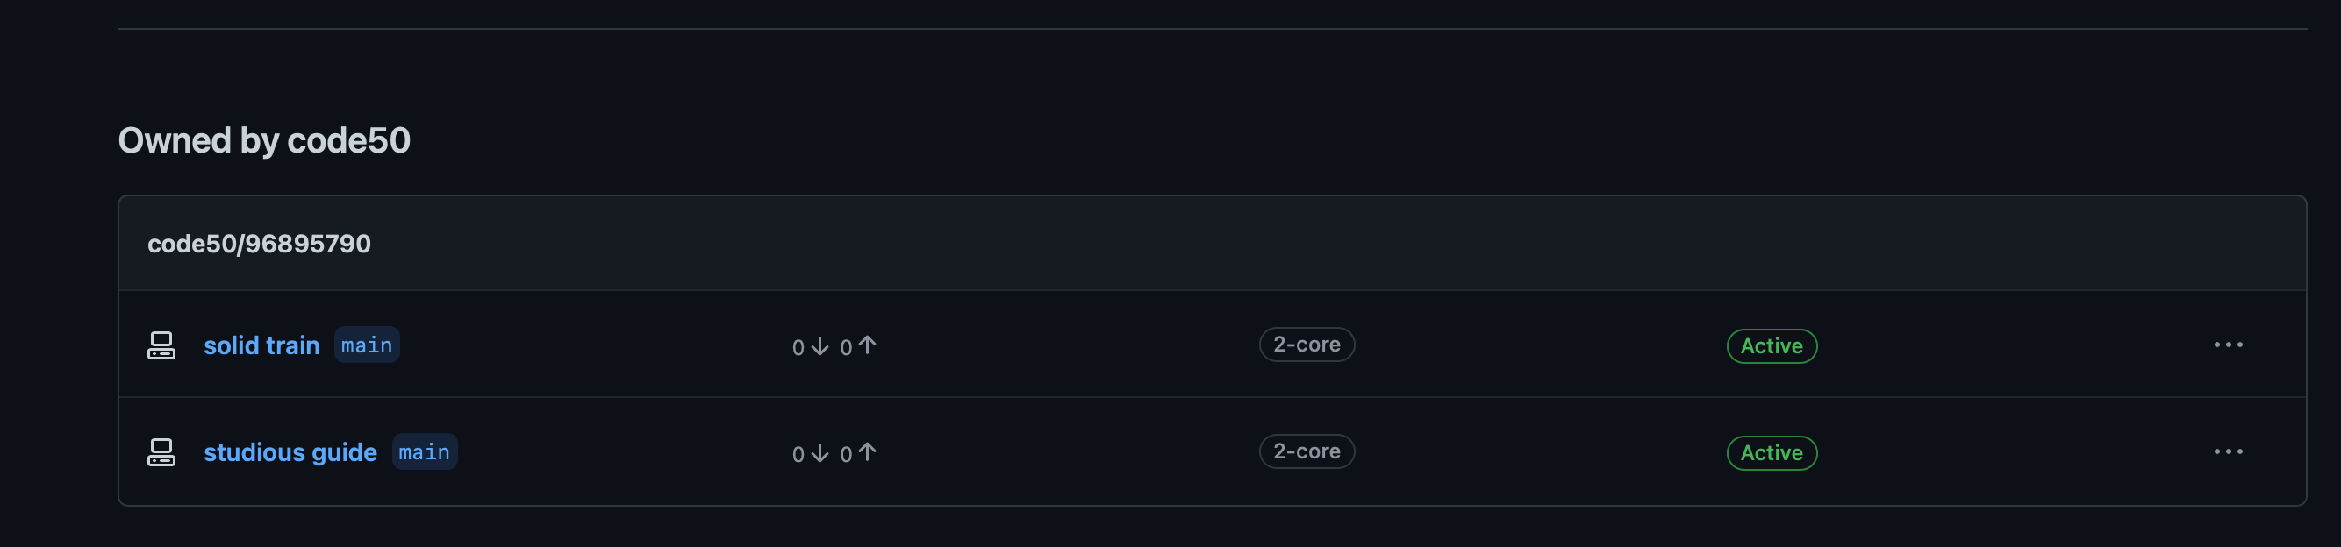Image resolution: width=2341 pixels, height=547 pixels.
Task: Click the Owned by code50 heading
Action: click(x=264, y=141)
